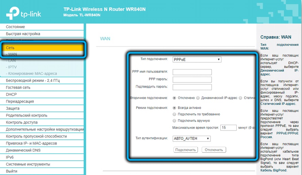Click the Модель TL-WR840N header text

click(x=82, y=15)
